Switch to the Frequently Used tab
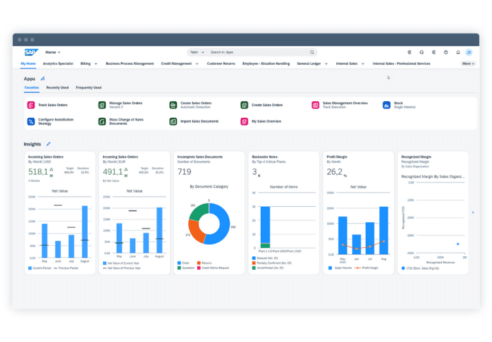 [x=88, y=88]
